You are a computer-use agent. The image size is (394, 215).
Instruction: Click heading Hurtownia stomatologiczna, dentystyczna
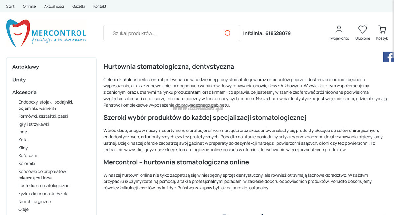tap(169, 67)
